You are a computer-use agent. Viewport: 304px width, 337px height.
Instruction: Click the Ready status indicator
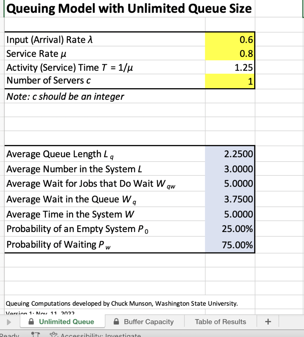[x=10, y=335]
